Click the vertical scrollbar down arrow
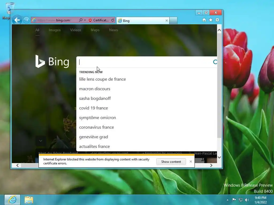The width and height of the screenshot is (274, 205). tap(219, 157)
